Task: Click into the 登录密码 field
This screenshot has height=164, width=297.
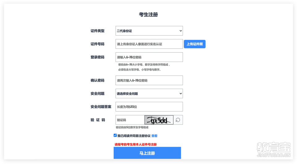Action: [x=149, y=57]
